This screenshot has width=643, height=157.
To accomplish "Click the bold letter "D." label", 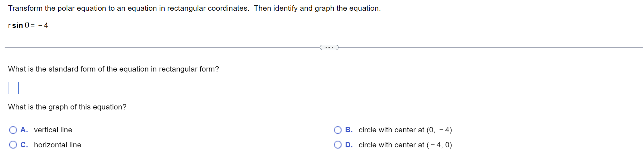I will [x=349, y=145].
